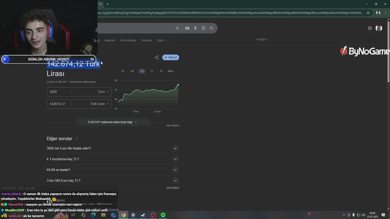Open a new browser tab
Viewport: 390px width, 219px height.
[x=108, y=4]
